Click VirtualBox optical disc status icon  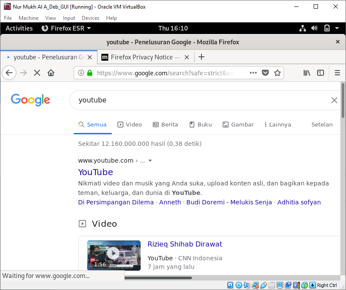(x=239, y=285)
